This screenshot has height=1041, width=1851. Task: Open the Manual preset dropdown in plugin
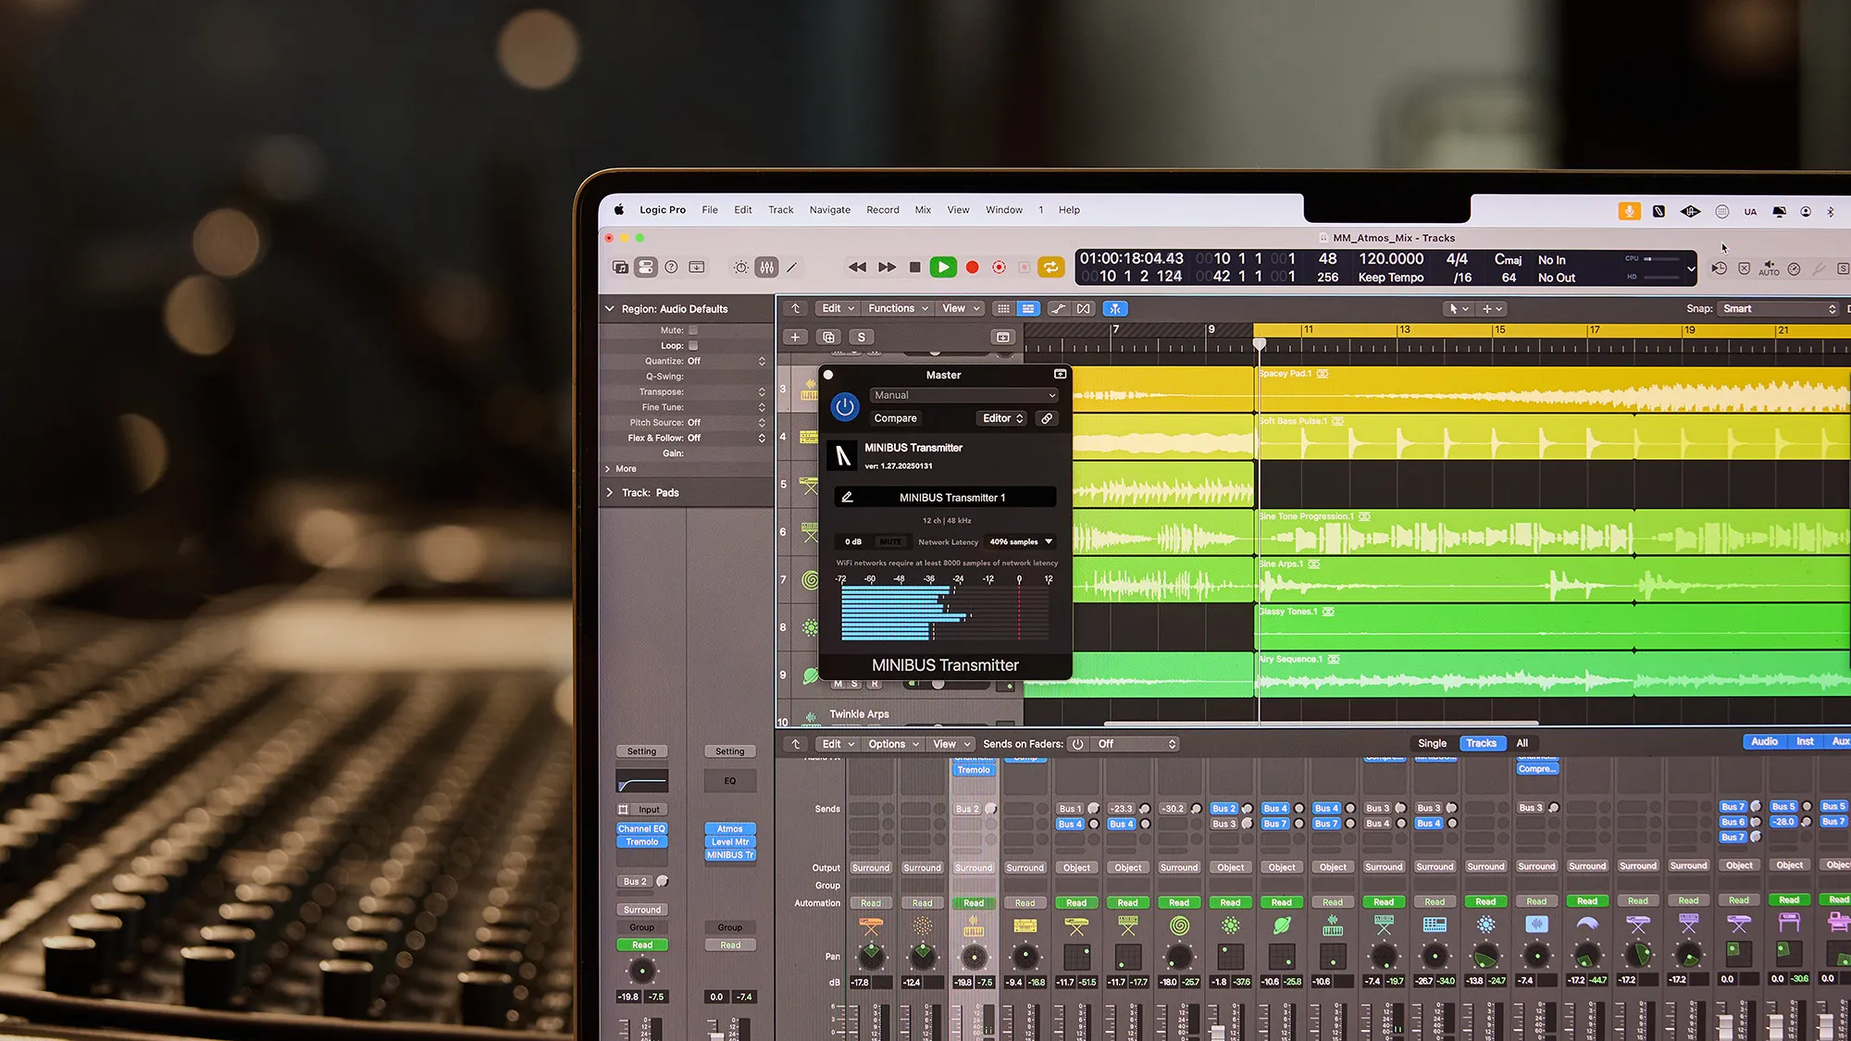963,395
